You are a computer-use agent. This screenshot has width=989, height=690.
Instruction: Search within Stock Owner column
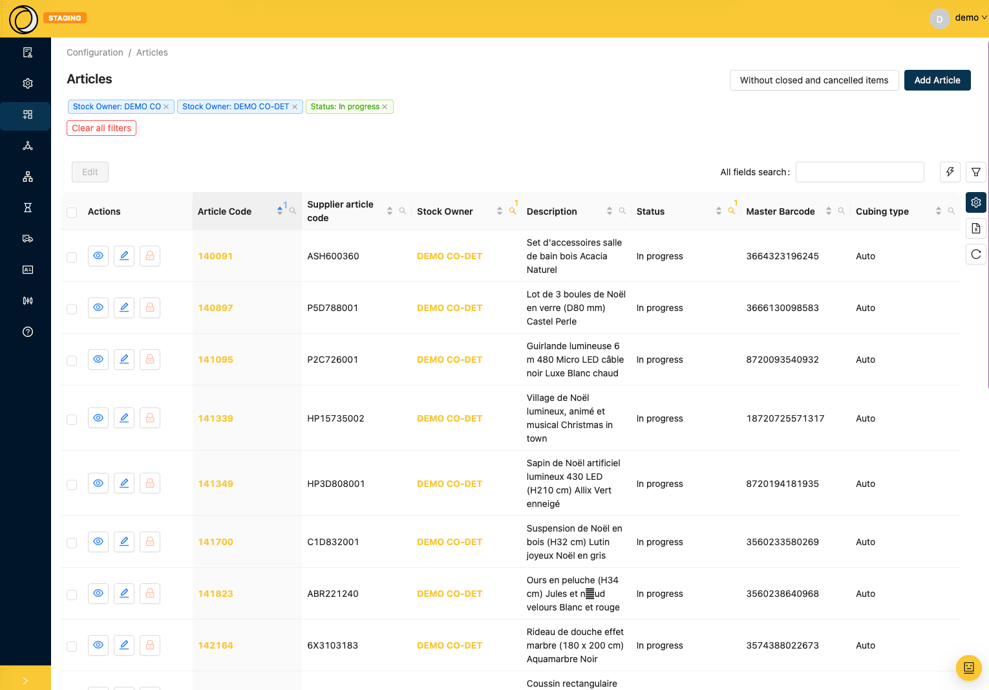513,211
